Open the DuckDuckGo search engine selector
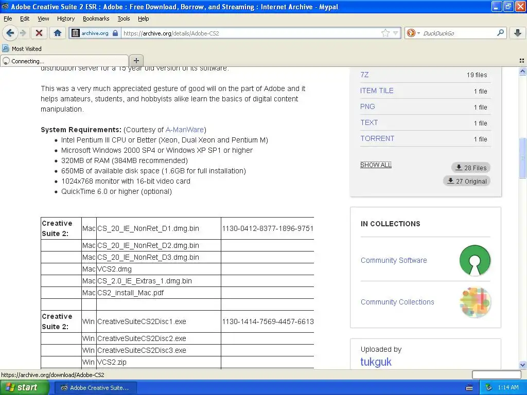Viewport: 527px width, 395px height. point(413,33)
